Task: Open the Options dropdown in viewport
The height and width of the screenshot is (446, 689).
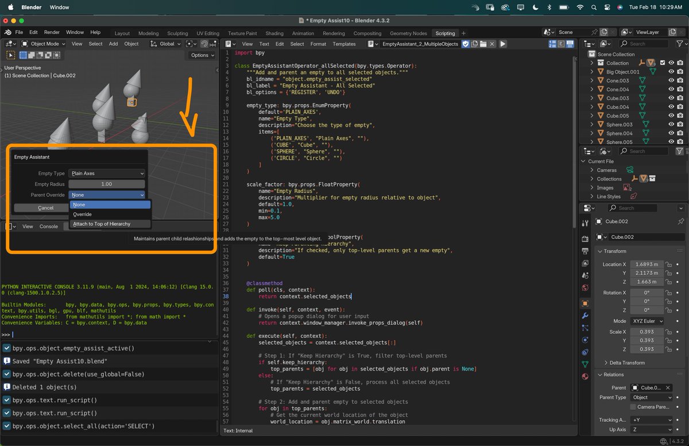Action: (x=202, y=55)
